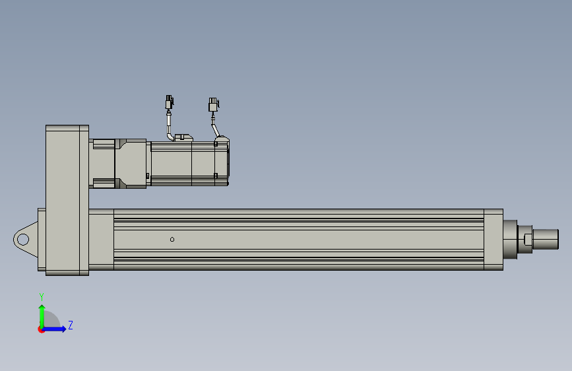Select the left cable connector above the motor
Image resolution: width=572 pixels, height=371 pixels.
pyautogui.click(x=170, y=102)
